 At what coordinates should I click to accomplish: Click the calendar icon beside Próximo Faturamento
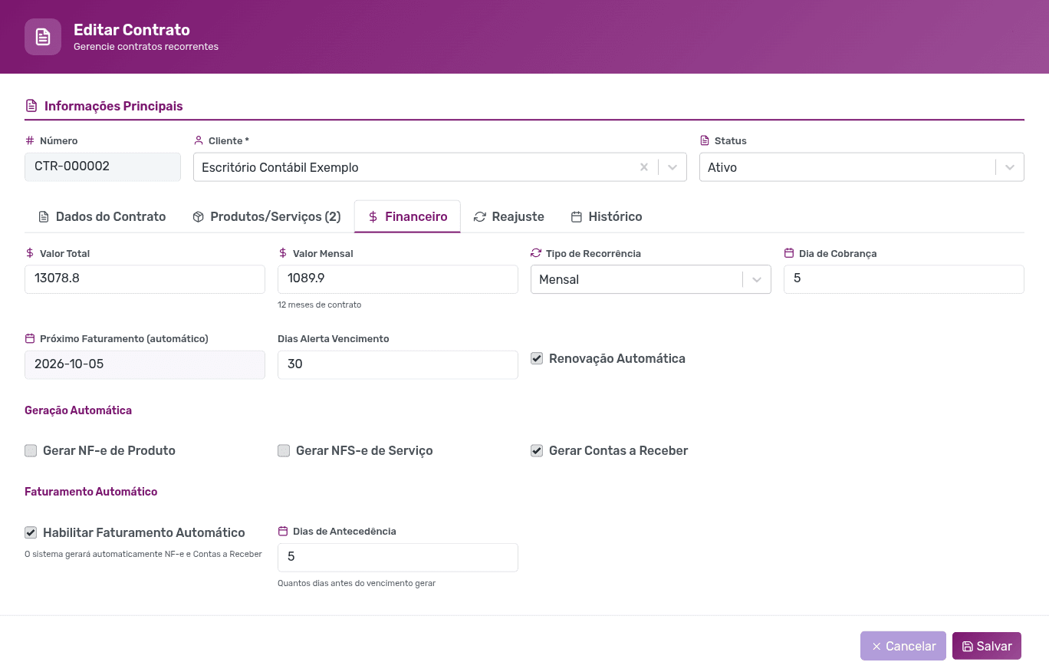click(30, 338)
